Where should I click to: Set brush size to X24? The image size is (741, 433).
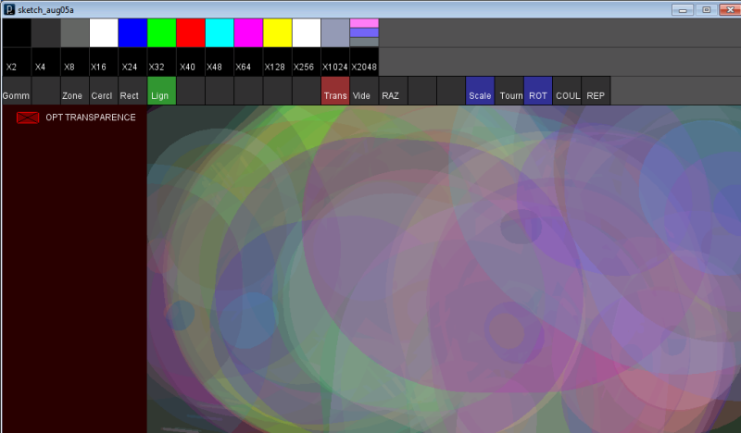[132, 62]
